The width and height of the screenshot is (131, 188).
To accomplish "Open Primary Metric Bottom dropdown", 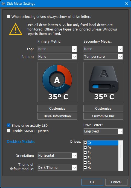I will (x=57, y=57).
